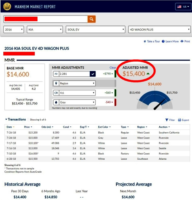Image resolution: width=192 pixels, height=200 pixels.
Task: Click the CR condition report icon
Action: [56, 93]
